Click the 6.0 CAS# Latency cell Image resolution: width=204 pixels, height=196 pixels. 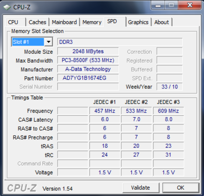click(x=105, y=119)
